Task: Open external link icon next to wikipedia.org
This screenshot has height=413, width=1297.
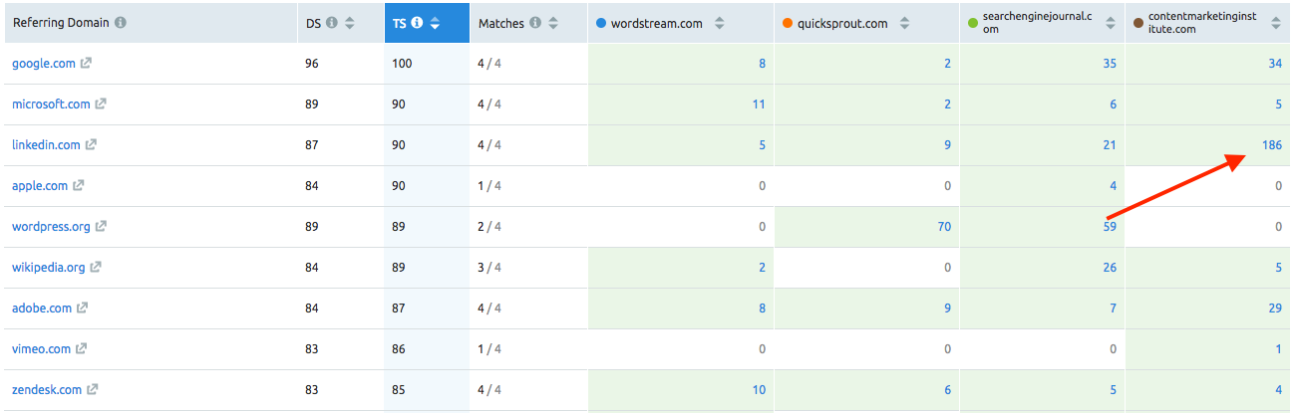Action: coord(96,268)
